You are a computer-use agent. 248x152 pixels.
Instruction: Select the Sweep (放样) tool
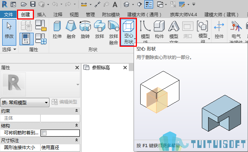[100, 30]
